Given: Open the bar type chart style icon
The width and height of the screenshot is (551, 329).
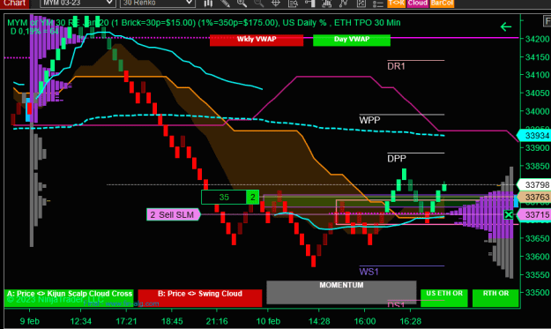Looking at the screenshot, I should (208, 4).
